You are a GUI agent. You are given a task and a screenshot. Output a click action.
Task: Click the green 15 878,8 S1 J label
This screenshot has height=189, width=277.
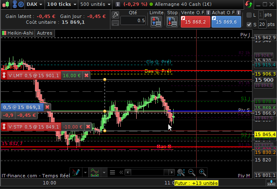[265, 101]
